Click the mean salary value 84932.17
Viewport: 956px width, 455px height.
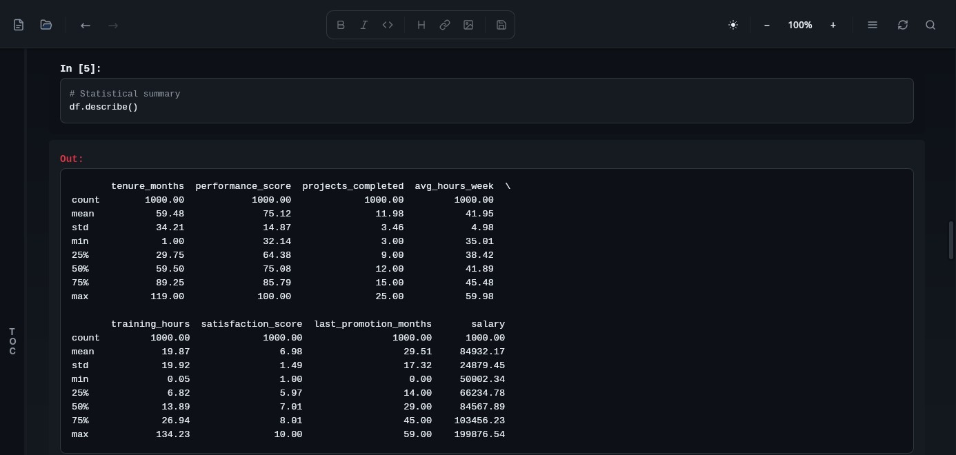coord(483,352)
